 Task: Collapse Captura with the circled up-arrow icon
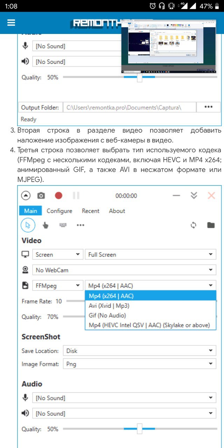(x=26, y=195)
